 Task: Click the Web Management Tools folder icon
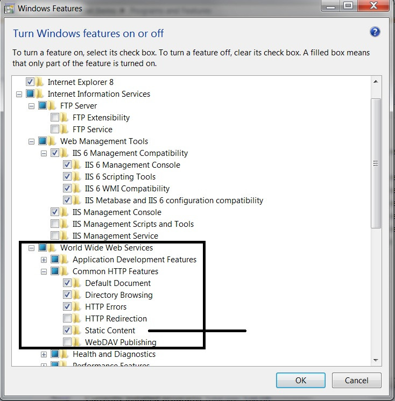(x=52, y=141)
